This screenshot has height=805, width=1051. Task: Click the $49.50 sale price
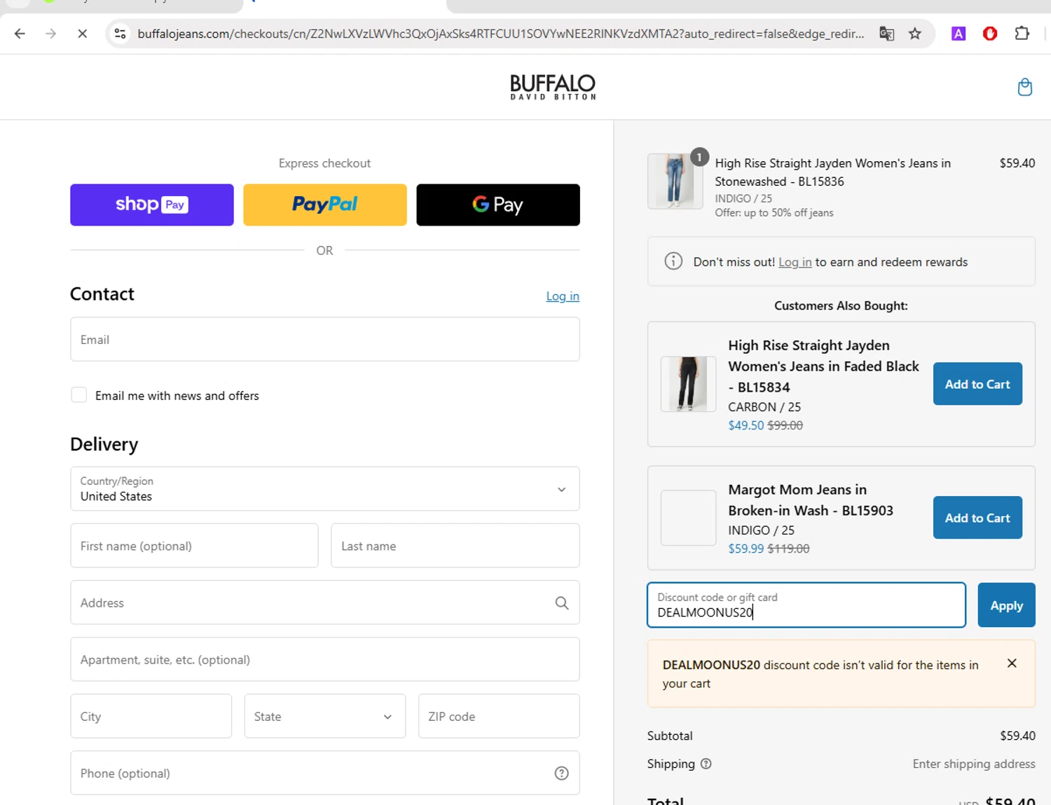(746, 425)
